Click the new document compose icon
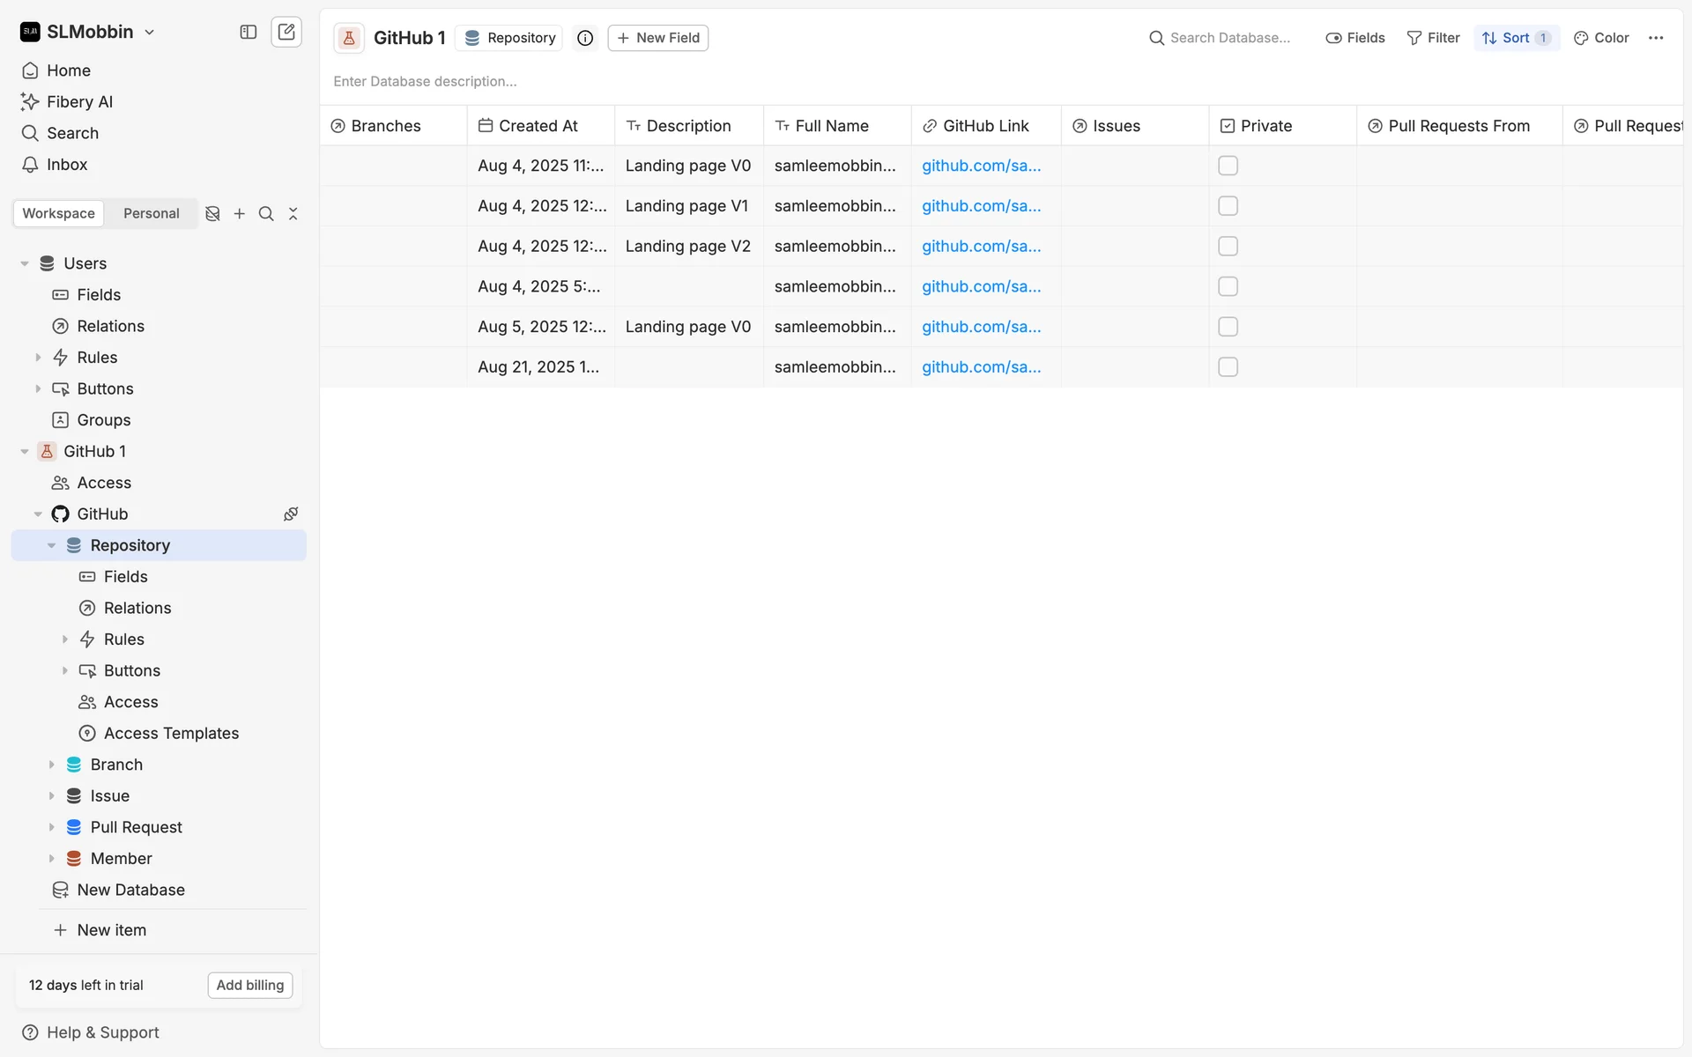 (286, 32)
